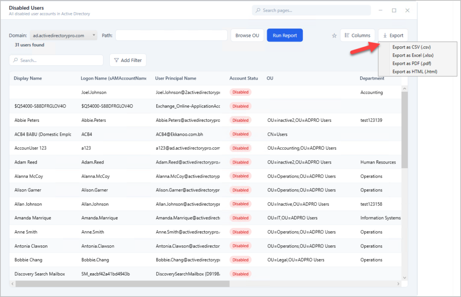This screenshot has height=297, width=461.
Task: Click the favorite star icon
Action: coord(334,35)
